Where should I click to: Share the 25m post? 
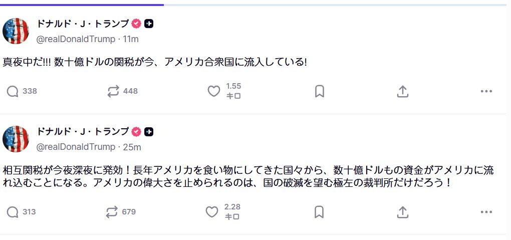[403, 212]
